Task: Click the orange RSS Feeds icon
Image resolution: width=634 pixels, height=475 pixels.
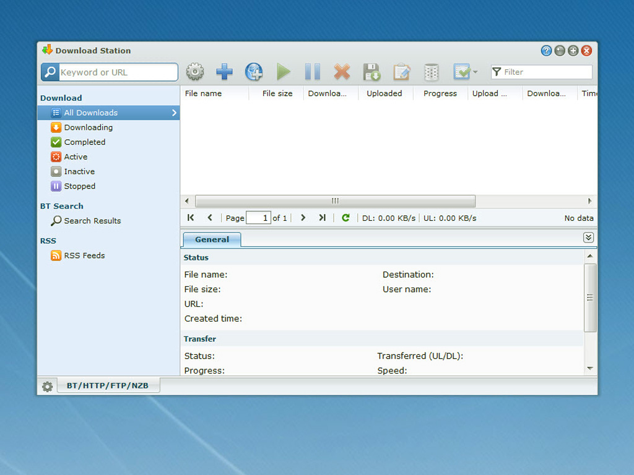Action: (56, 255)
